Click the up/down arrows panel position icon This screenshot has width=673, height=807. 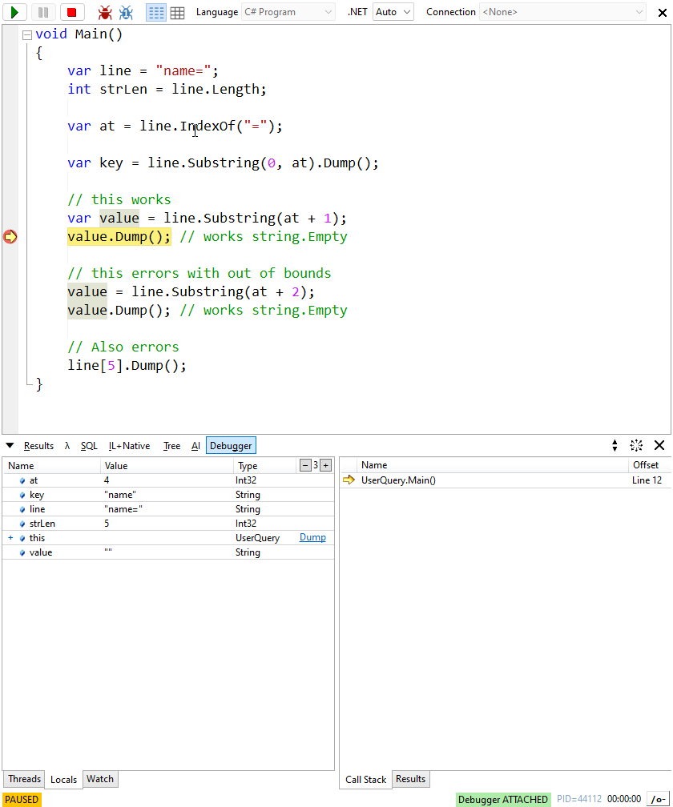(615, 445)
